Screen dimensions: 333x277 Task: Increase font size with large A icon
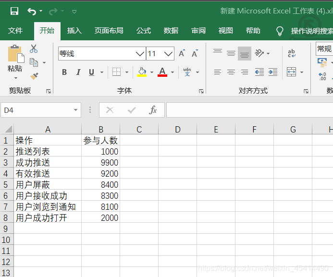[x=182, y=53]
